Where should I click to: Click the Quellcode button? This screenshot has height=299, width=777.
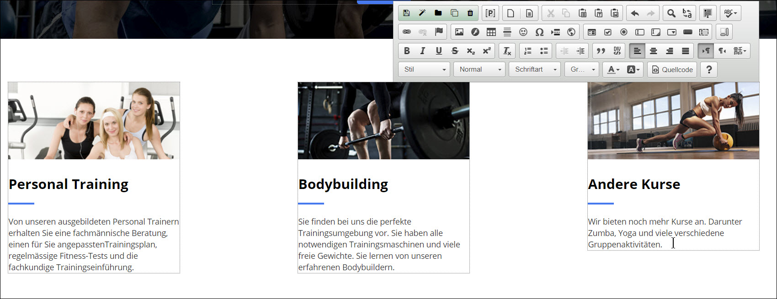tap(672, 69)
